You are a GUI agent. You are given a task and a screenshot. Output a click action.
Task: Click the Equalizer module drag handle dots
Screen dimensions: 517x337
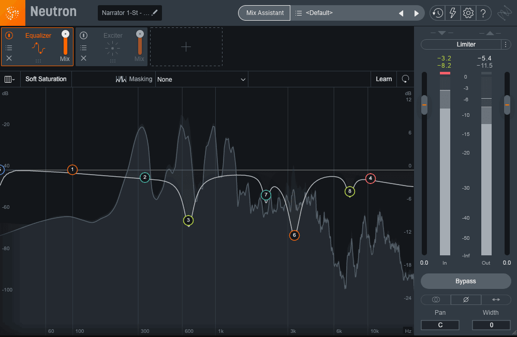tap(38, 61)
